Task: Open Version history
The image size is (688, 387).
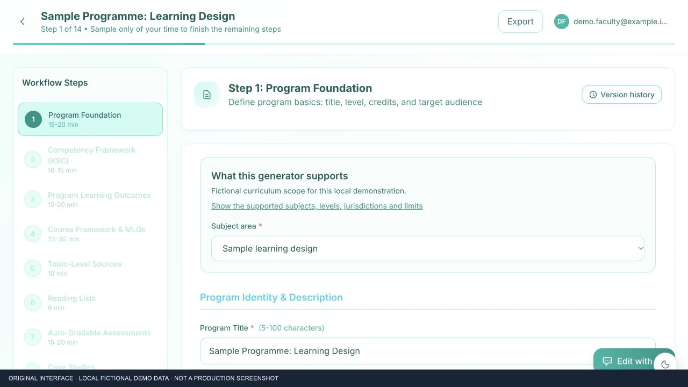Action: (621, 95)
